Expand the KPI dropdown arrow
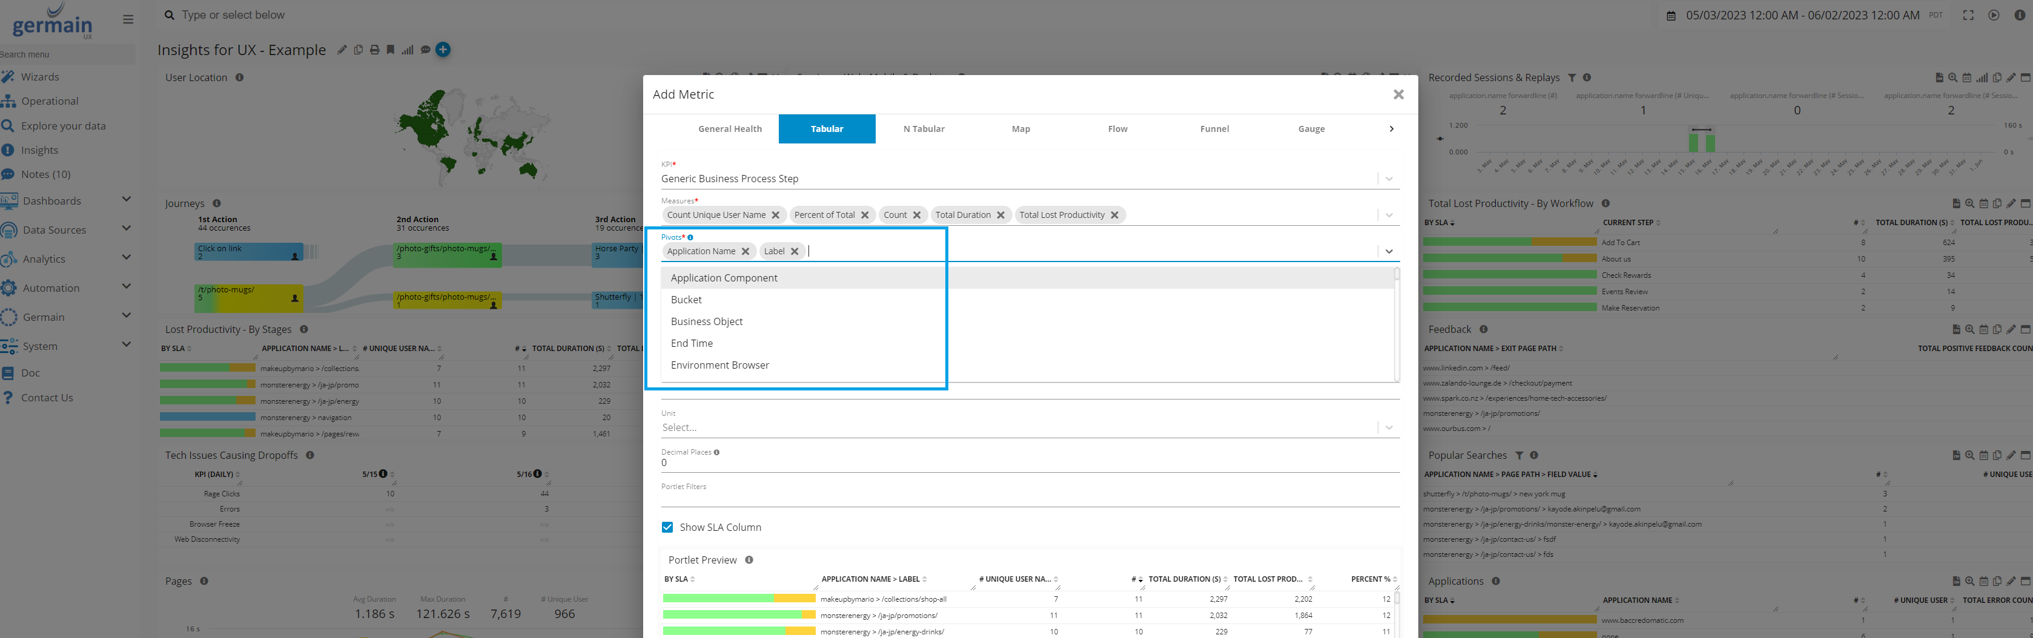This screenshot has width=2033, height=638. click(1389, 179)
